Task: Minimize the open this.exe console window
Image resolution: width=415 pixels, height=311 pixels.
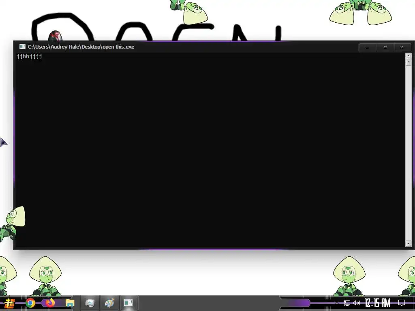Action: (367, 47)
